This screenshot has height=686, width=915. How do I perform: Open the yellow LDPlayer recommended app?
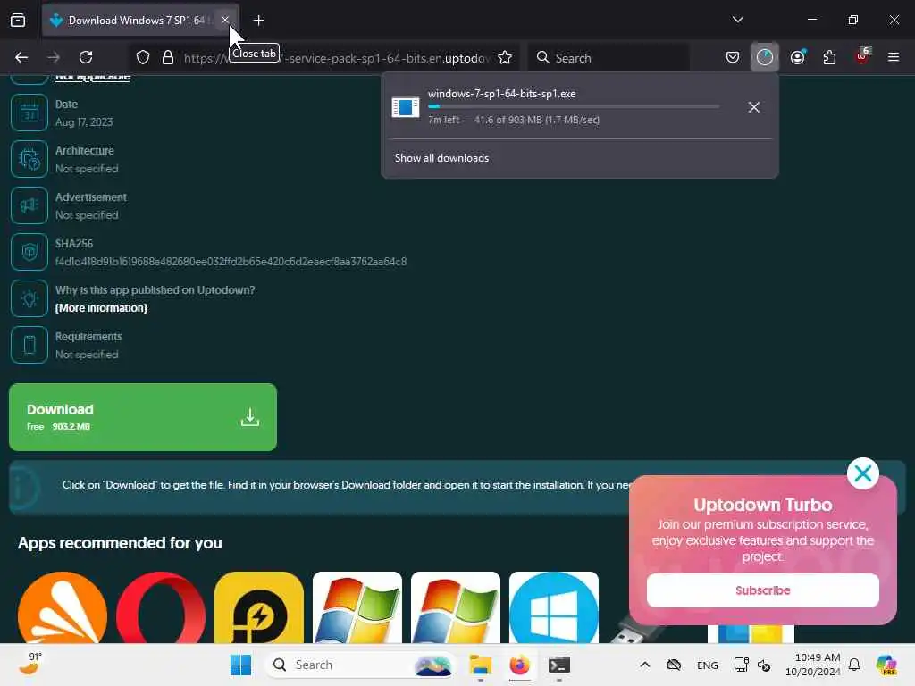259,607
